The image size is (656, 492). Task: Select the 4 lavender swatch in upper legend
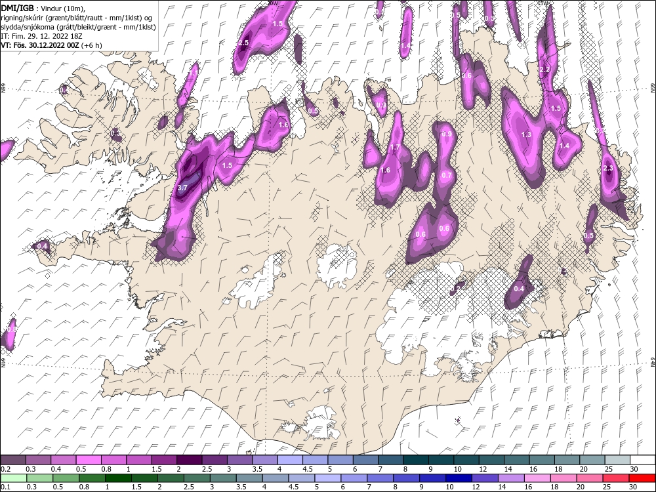[290, 461]
